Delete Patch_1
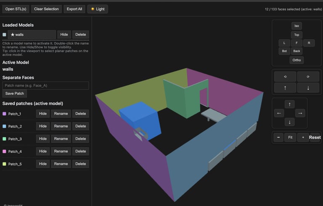323x206 pixels. [x=81, y=114]
